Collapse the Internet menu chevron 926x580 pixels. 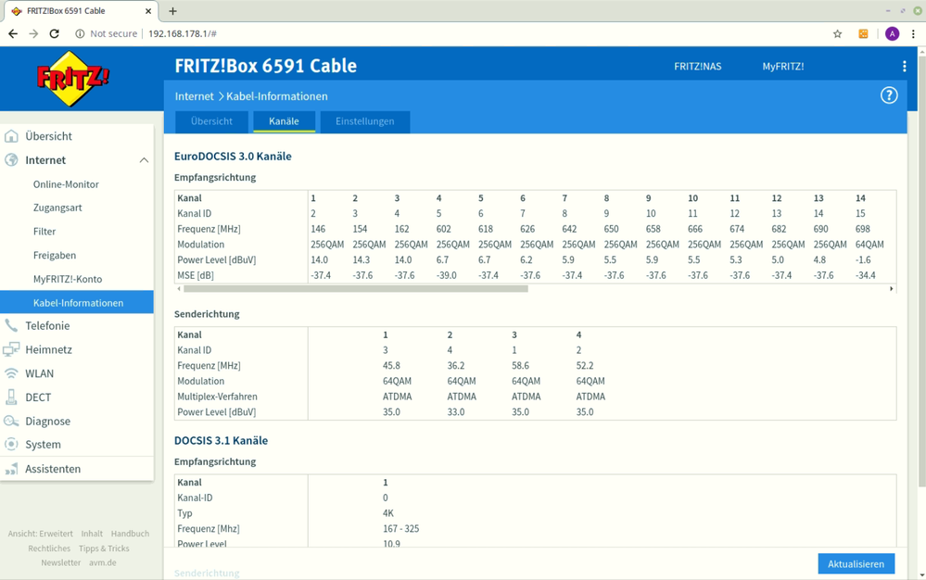(144, 160)
